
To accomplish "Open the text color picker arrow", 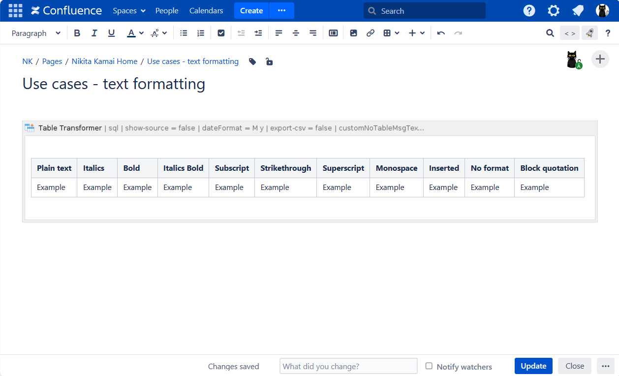I will (x=142, y=33).
